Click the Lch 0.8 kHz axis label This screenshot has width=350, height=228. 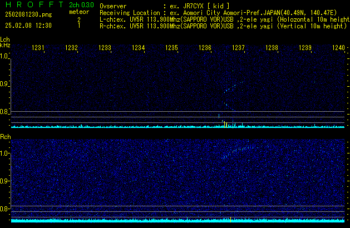tap(4, 112)
